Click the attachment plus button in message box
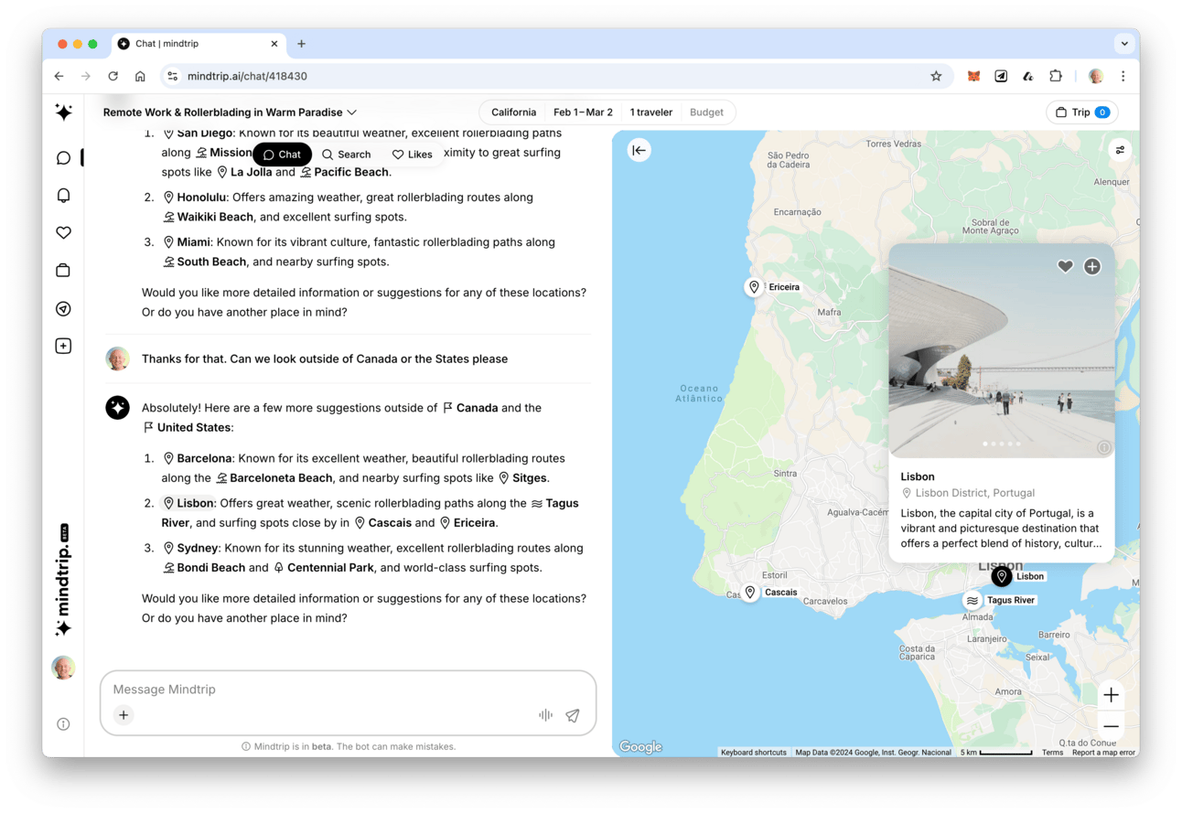Viewport: 1182px width, 813px height. [x=124, y=715]
